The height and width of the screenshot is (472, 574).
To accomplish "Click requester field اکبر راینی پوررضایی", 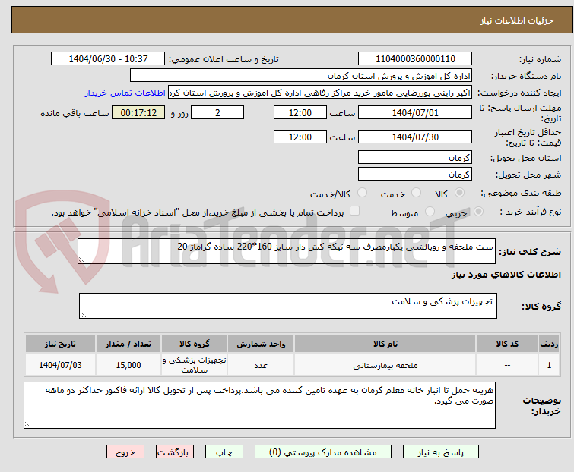I will [x=320, y=93].
